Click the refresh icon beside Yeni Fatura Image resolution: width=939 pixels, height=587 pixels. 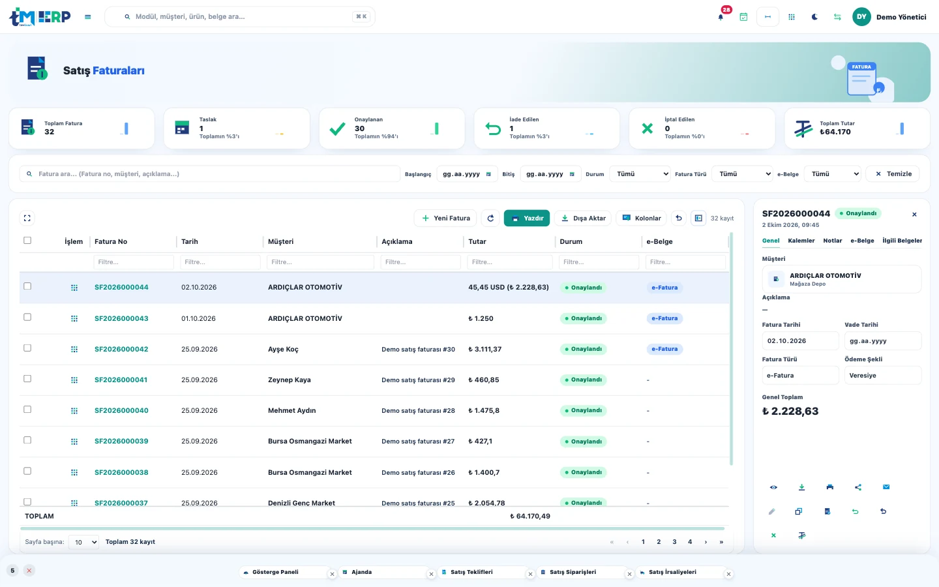coord(490,218)
